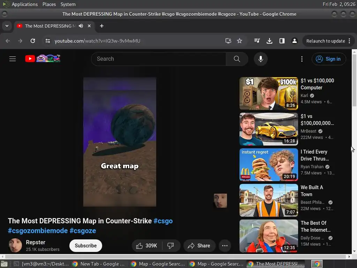Viewport: 357px width, 268px height.
Task: Start voice search with microphone icon
Action: [x=261, y=59]
